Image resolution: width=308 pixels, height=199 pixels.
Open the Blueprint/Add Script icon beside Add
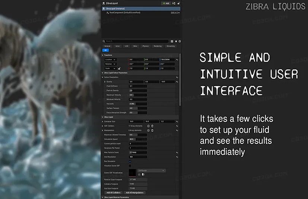(x=174, y=3)
